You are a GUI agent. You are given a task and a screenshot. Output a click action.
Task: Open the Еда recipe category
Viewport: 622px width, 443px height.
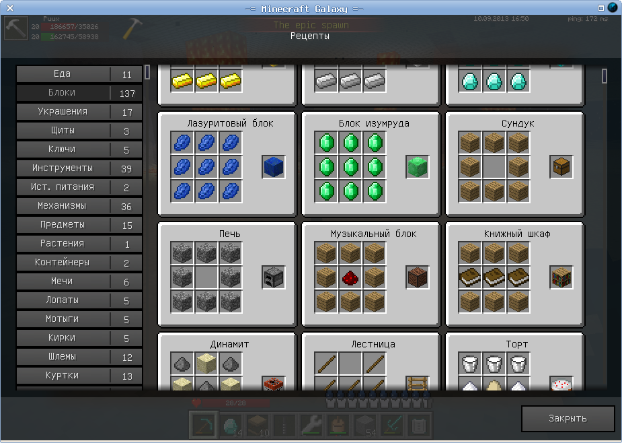79,74
